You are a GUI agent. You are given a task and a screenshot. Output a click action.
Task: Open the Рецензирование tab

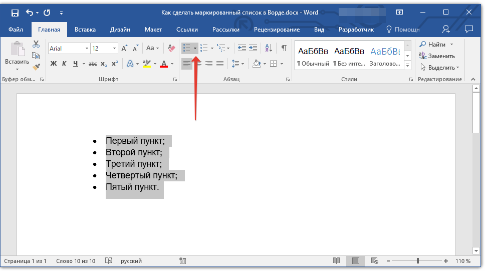(x=277, y=30)
